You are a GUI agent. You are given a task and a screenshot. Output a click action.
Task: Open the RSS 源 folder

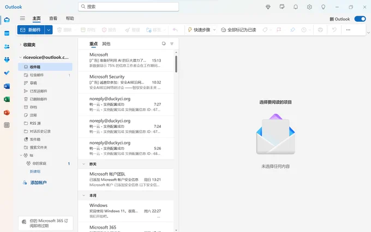[x=45, y=123]
